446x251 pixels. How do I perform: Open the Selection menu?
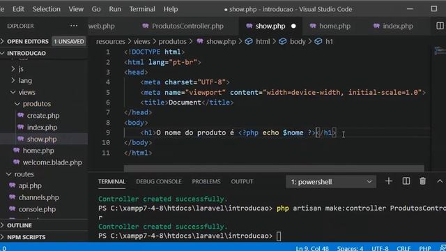click(47, 9)
